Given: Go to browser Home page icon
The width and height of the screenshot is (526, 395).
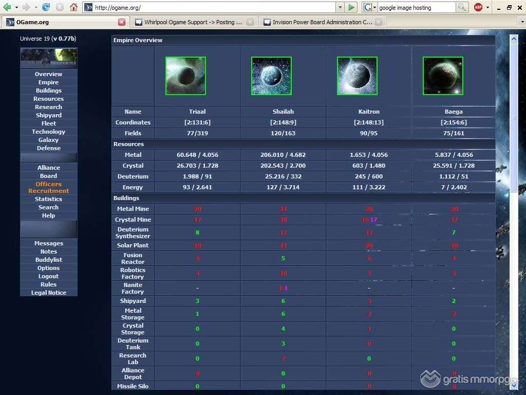Looking at the screenshot, I should (73, 7).
